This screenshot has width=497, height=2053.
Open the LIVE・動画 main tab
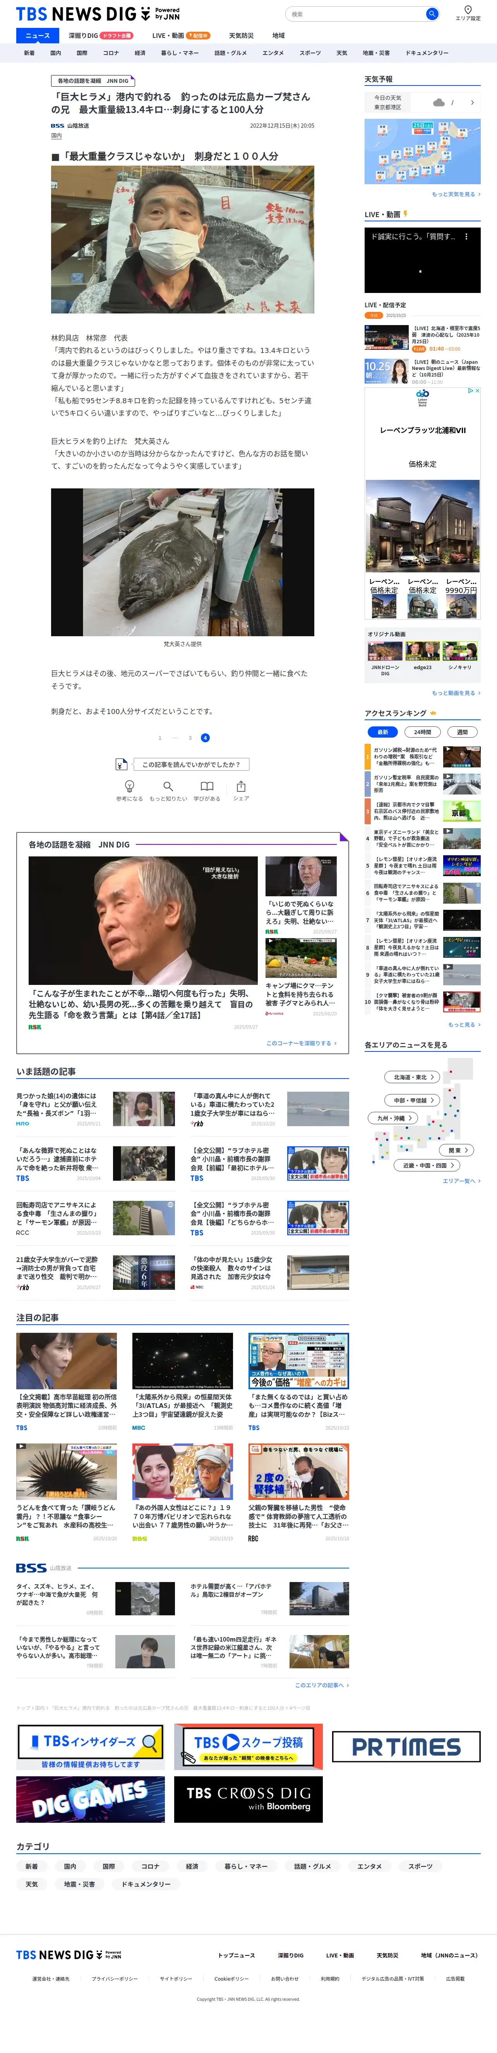click(x=181, y=35)
